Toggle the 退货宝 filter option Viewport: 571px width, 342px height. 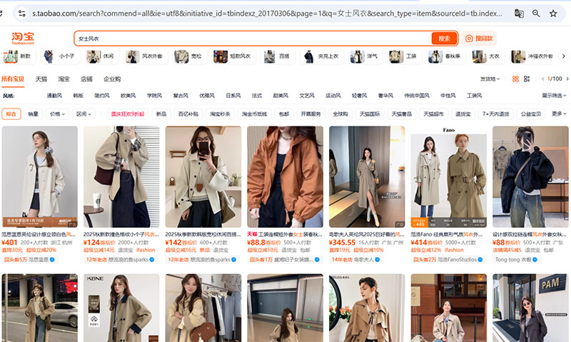coord(463,114)
